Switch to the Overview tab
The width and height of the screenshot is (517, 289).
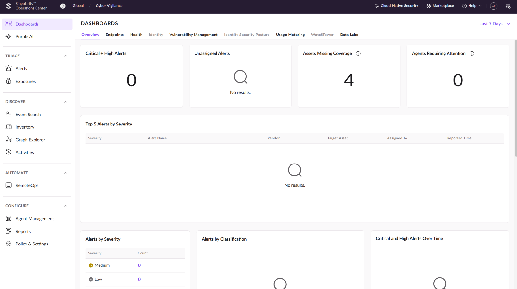pos(90,35)
